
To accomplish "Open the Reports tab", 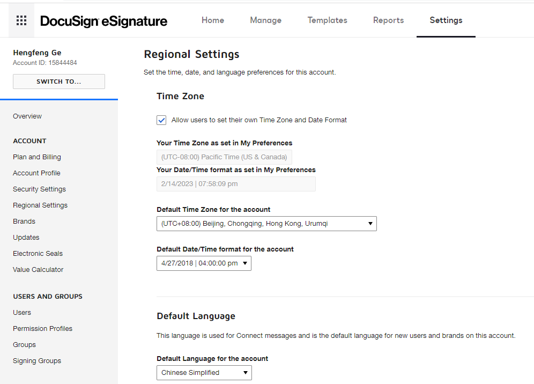I will point(388,20).
